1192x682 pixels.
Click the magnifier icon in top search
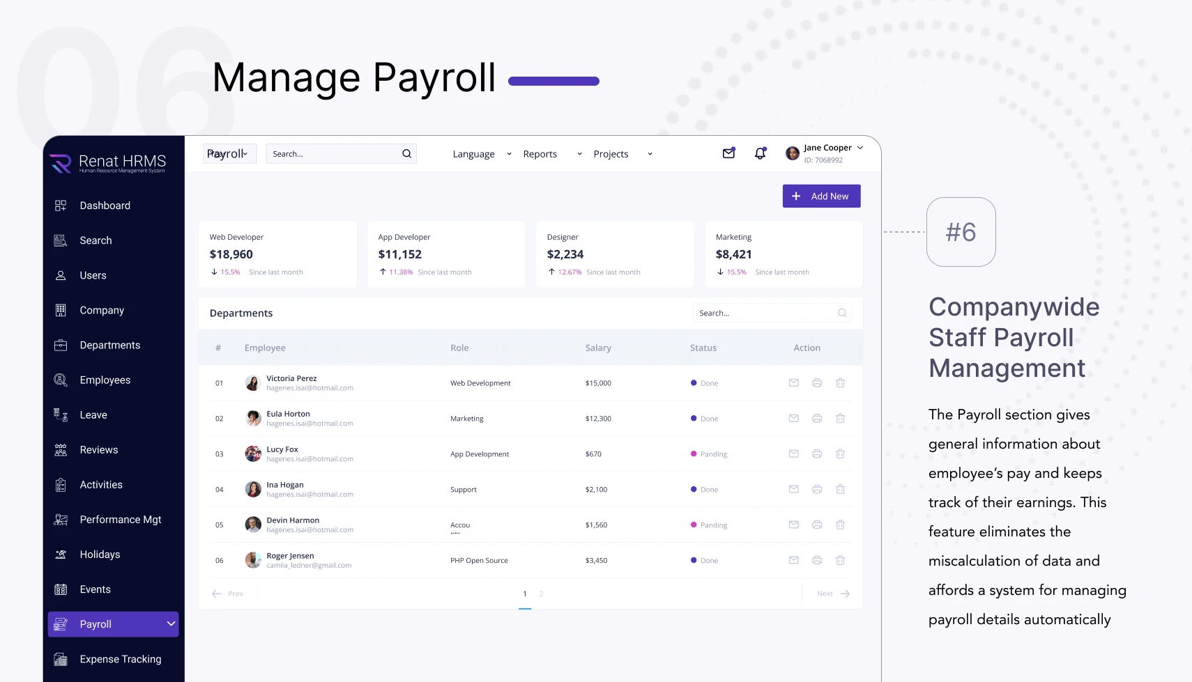click(406, 154)
